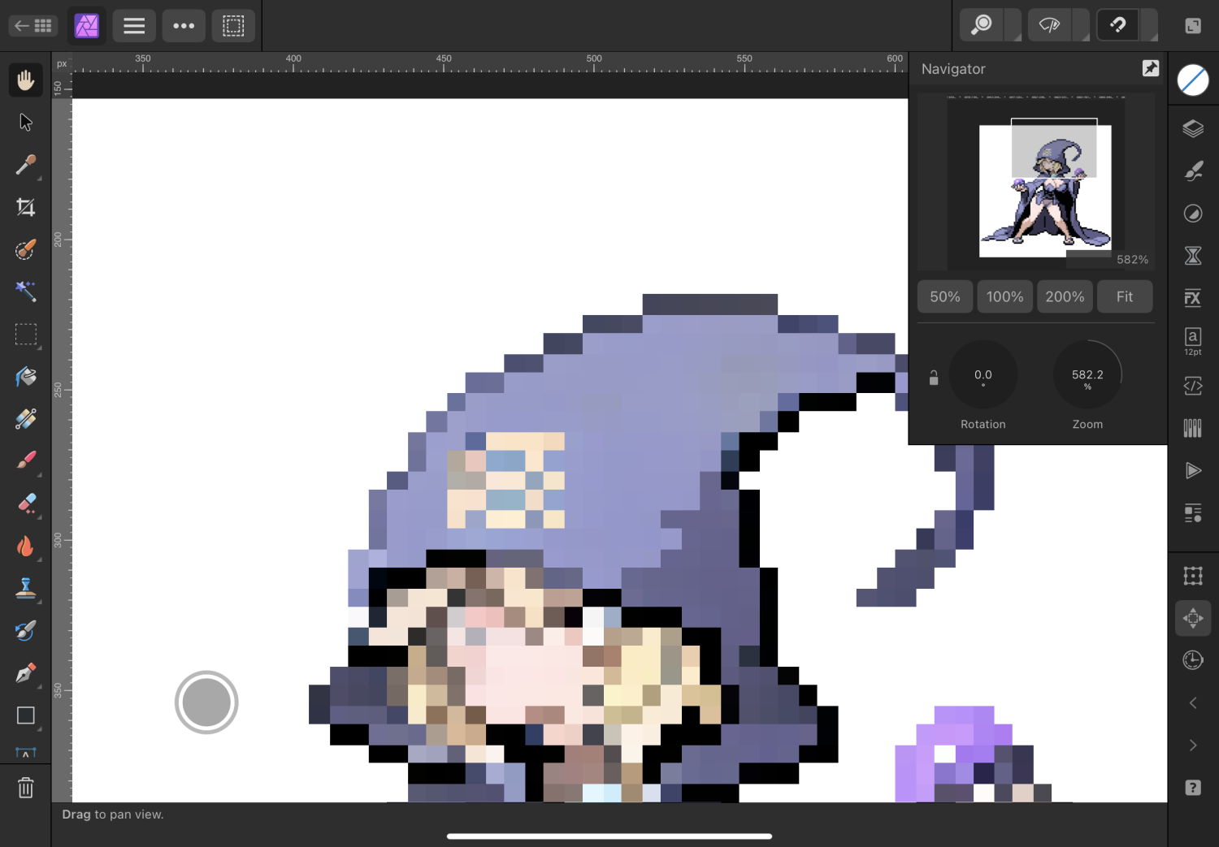Expand options beside the snapping magnet
This screenshot has height=847, width=1219.
pos(1149,26)
